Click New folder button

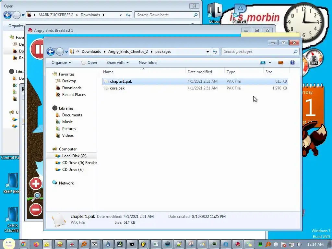[x=148, y=63]
